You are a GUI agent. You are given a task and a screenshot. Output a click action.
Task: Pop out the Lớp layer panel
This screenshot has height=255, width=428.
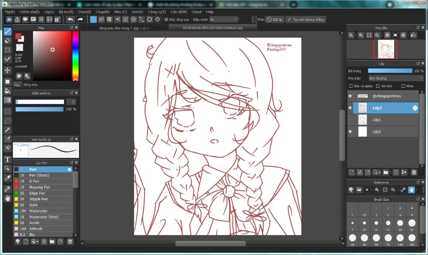pos(418,63)
